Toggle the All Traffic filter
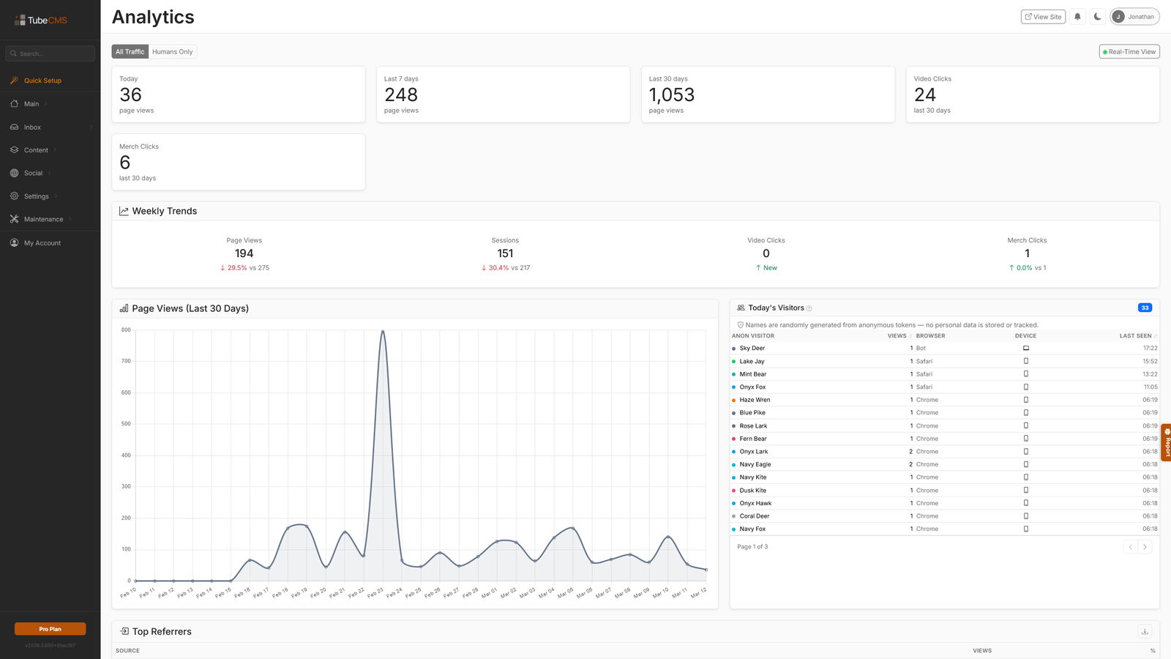 130,51
